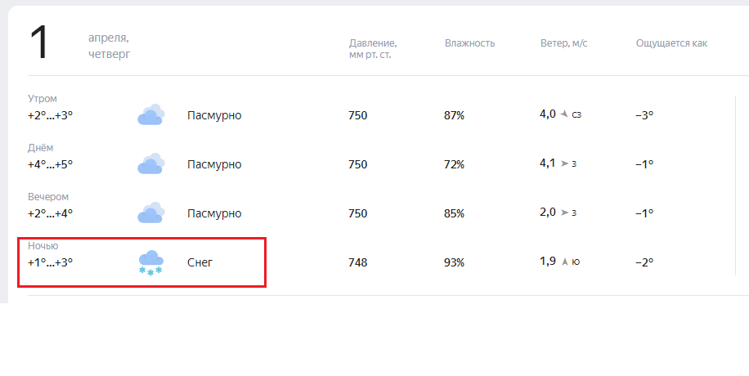Screen dimensions: 749x376
Task: Click the 'апреля, четверг' date label
Action: tap(109, 47)
